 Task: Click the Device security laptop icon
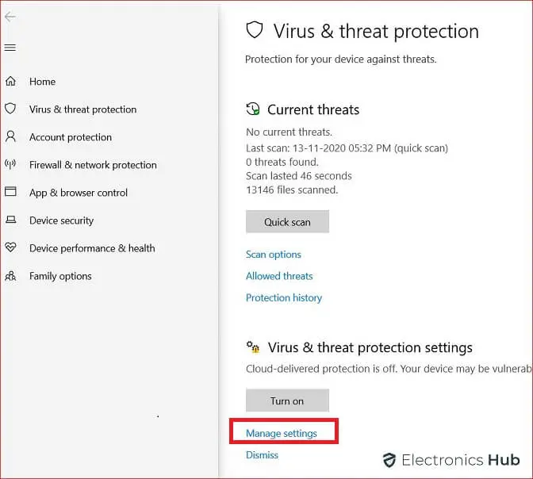coord(10,220)
